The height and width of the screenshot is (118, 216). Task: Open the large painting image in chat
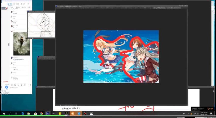22,44
